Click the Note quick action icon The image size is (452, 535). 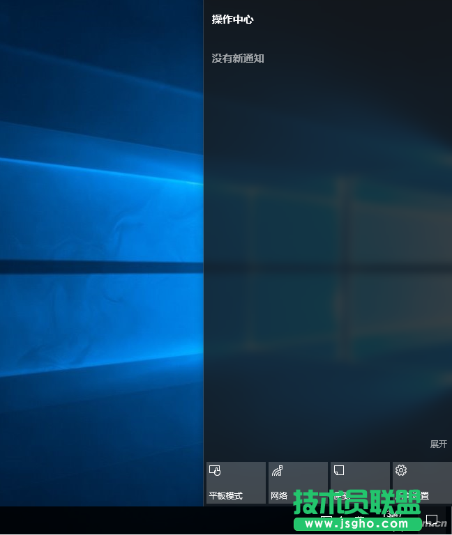(339, 470)
